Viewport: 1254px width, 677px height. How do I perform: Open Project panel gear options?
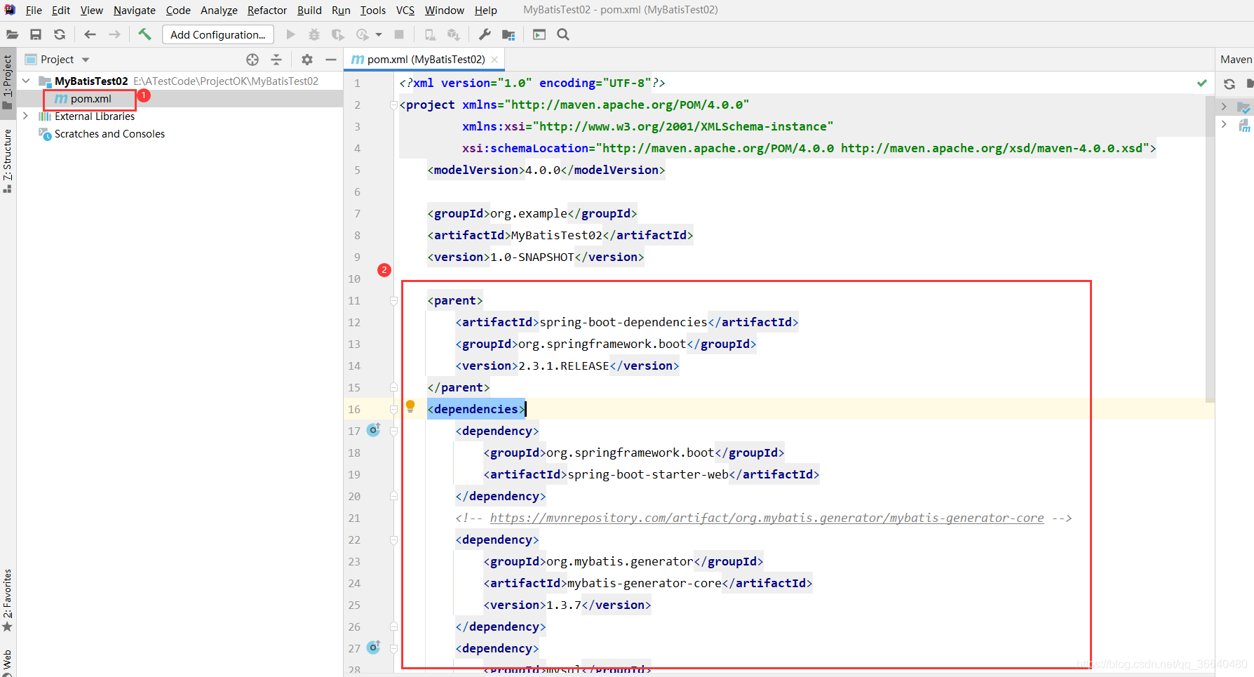pos(307,60)
